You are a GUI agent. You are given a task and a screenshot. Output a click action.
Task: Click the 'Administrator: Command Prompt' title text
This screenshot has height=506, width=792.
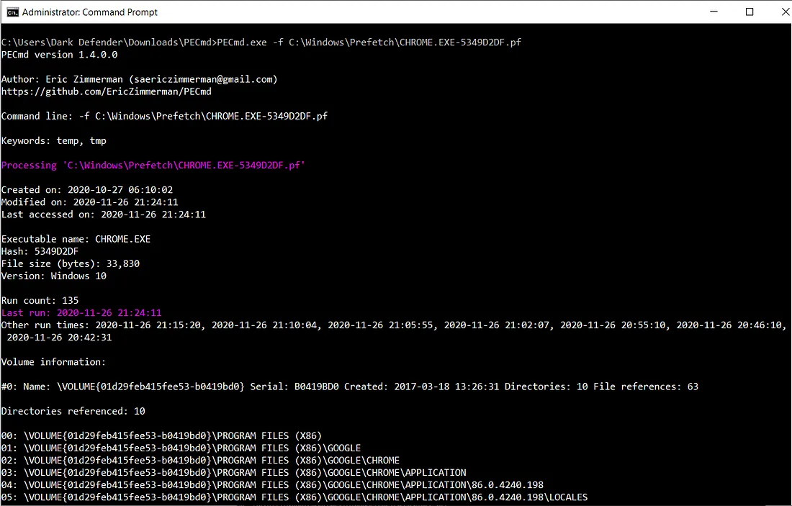[x=90, y=12]
